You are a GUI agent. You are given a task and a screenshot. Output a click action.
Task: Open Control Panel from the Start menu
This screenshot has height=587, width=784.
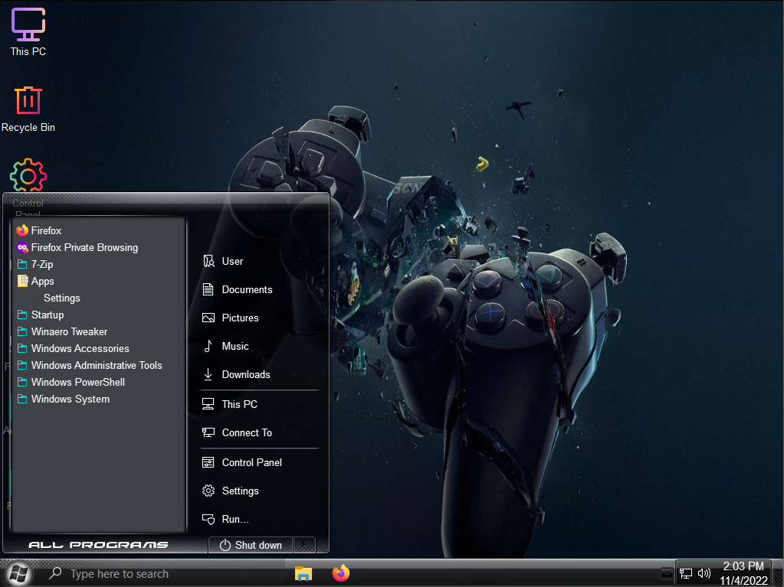251,462
